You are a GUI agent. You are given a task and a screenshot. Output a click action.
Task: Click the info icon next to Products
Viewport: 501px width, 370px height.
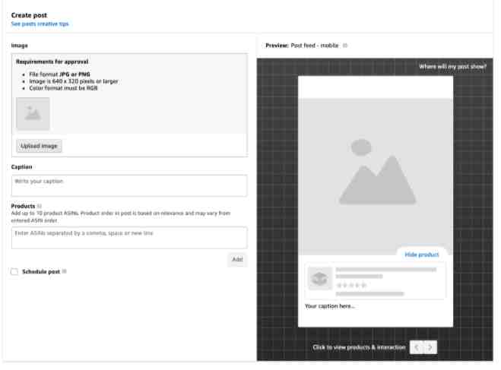pos(40,206)
